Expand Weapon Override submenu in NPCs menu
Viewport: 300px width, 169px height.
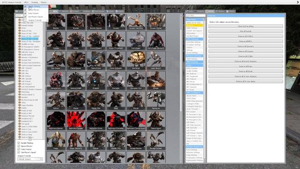click(36, 20)
